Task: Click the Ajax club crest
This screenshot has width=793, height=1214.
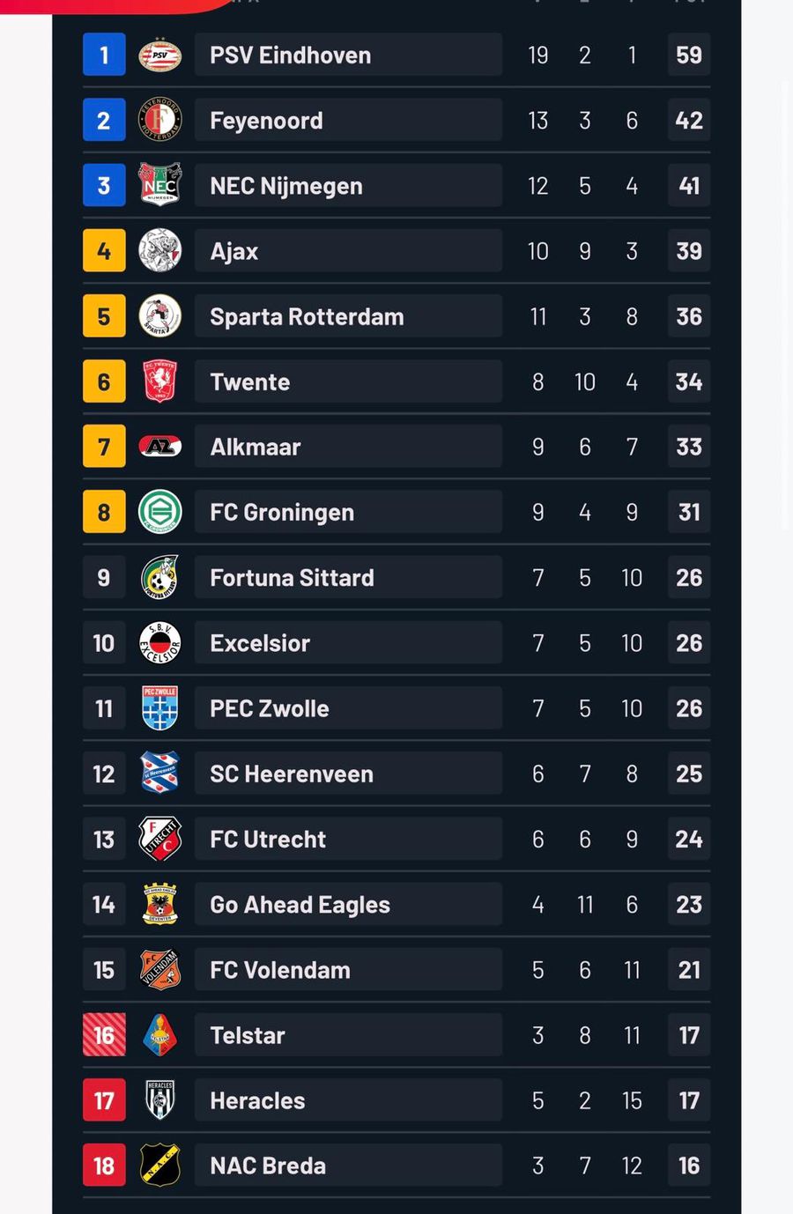Action: tap(159, 251)
